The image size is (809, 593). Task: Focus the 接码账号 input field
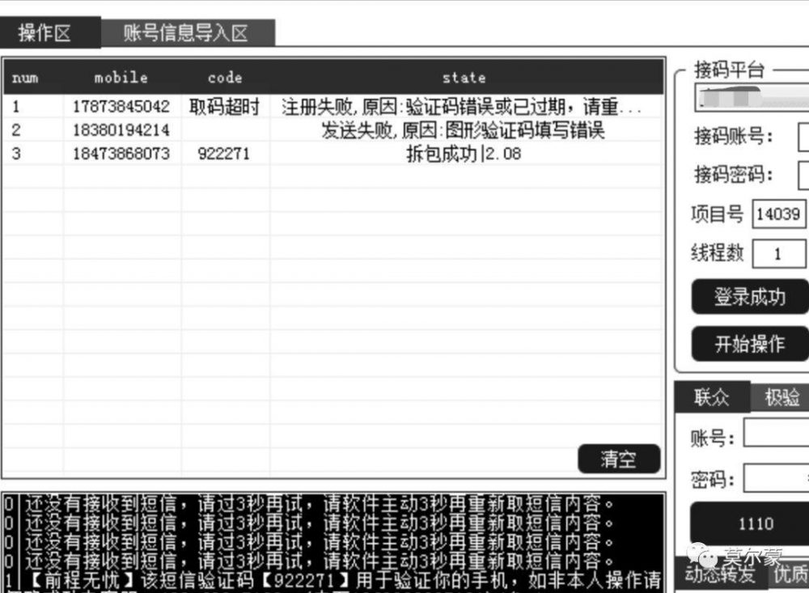(x=803, y=137)
